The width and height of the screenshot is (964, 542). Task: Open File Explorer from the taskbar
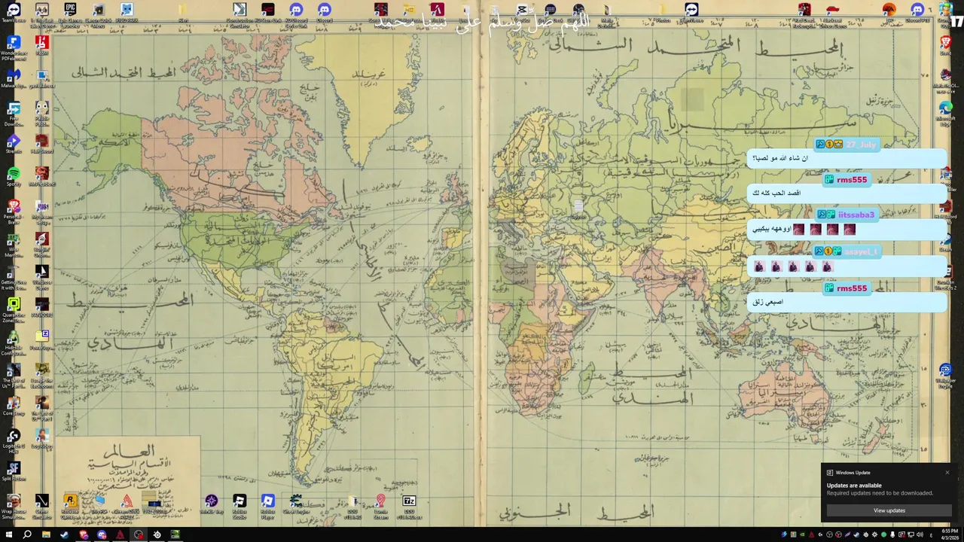pos(46,534)
